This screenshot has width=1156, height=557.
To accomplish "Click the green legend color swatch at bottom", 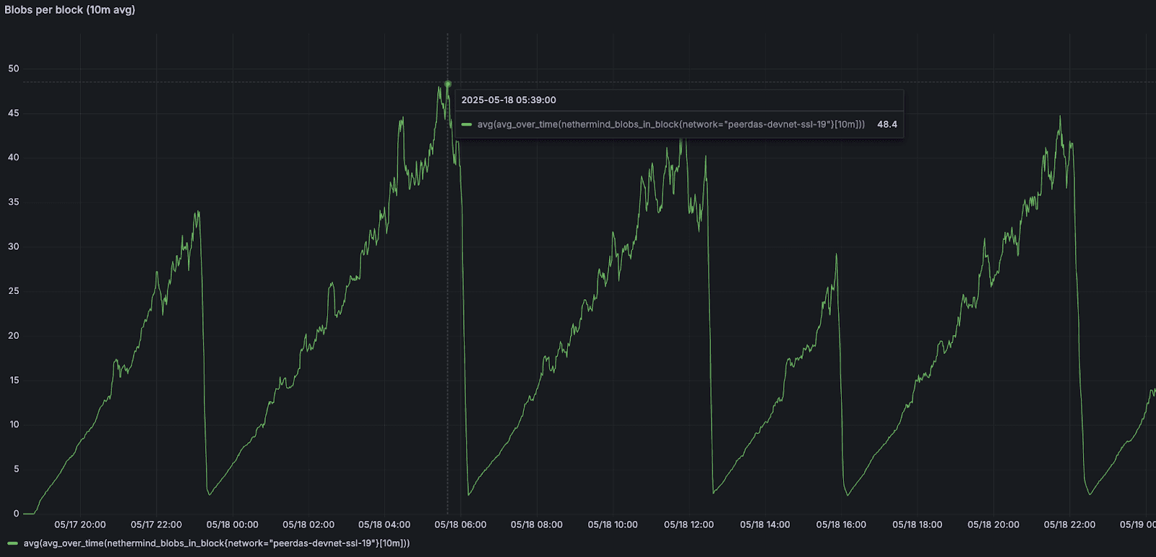I will pyautogui.click(x=12, y=543).
